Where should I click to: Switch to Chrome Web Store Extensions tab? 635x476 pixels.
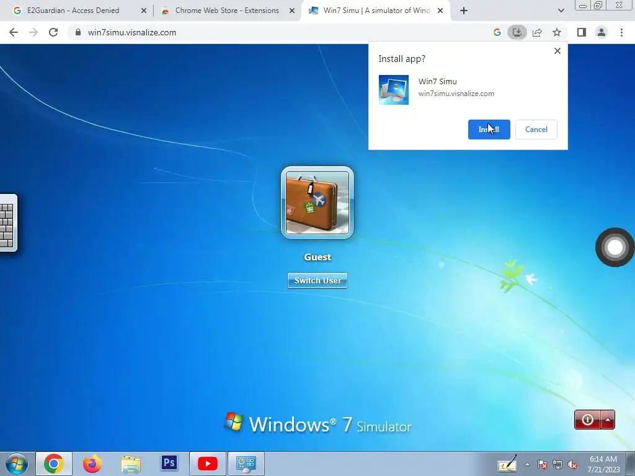(x=227, y=11)
